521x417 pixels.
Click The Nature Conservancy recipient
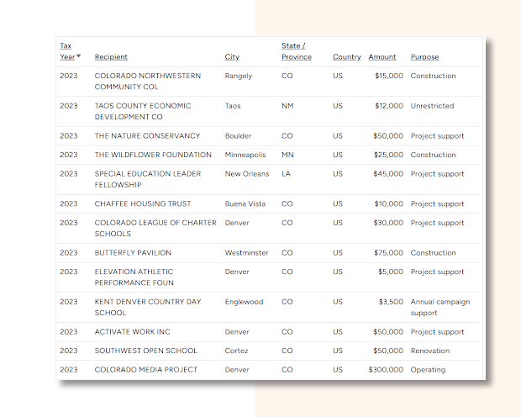click(x=147, y=135)
